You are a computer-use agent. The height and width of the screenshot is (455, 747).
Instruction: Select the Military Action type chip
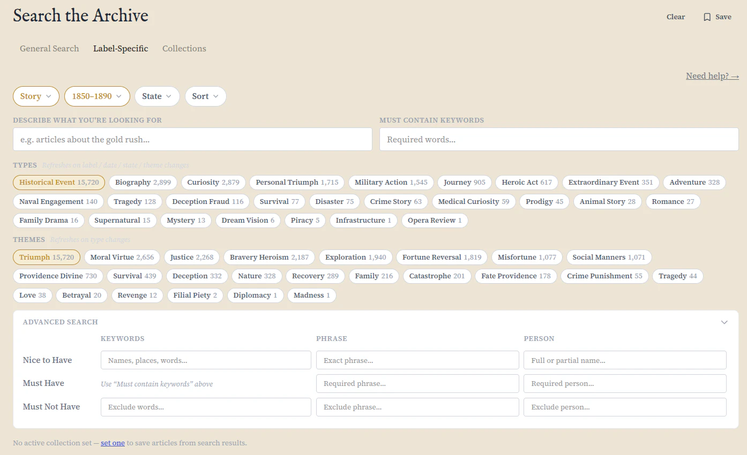(391, 183)
